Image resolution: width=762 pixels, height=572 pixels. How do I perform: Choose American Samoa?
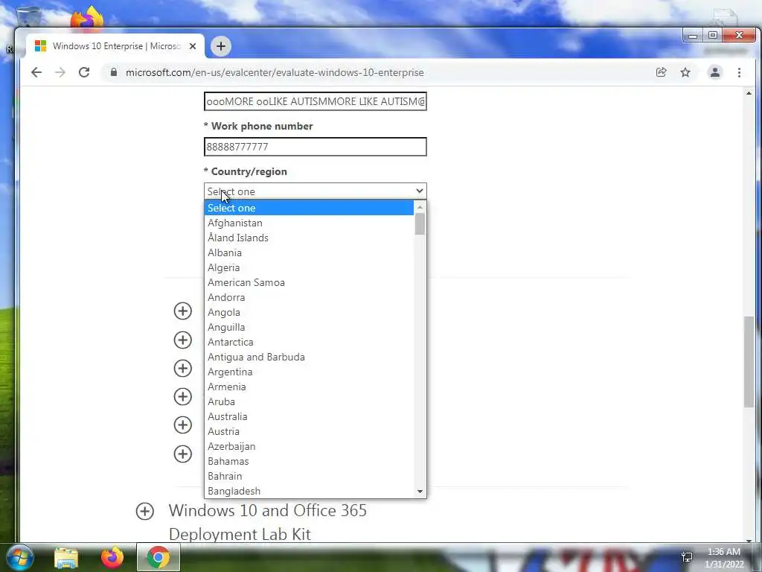click(309, 282)
